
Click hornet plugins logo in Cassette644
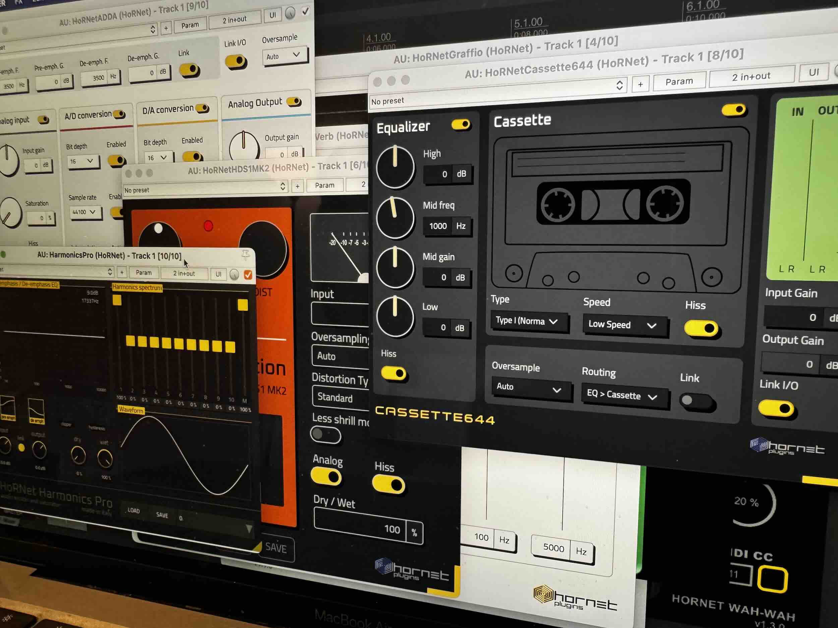click(787, 447)
